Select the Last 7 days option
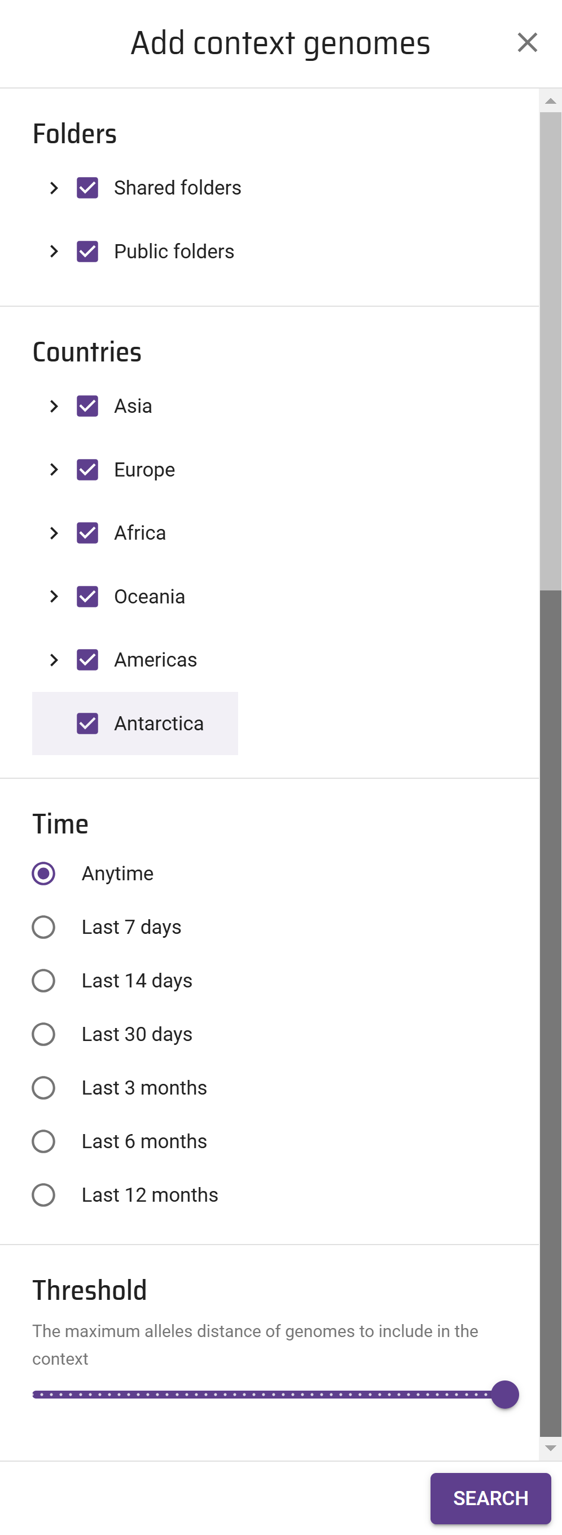562x1535 pixels. pyautogui.click(x=43, y=927)
